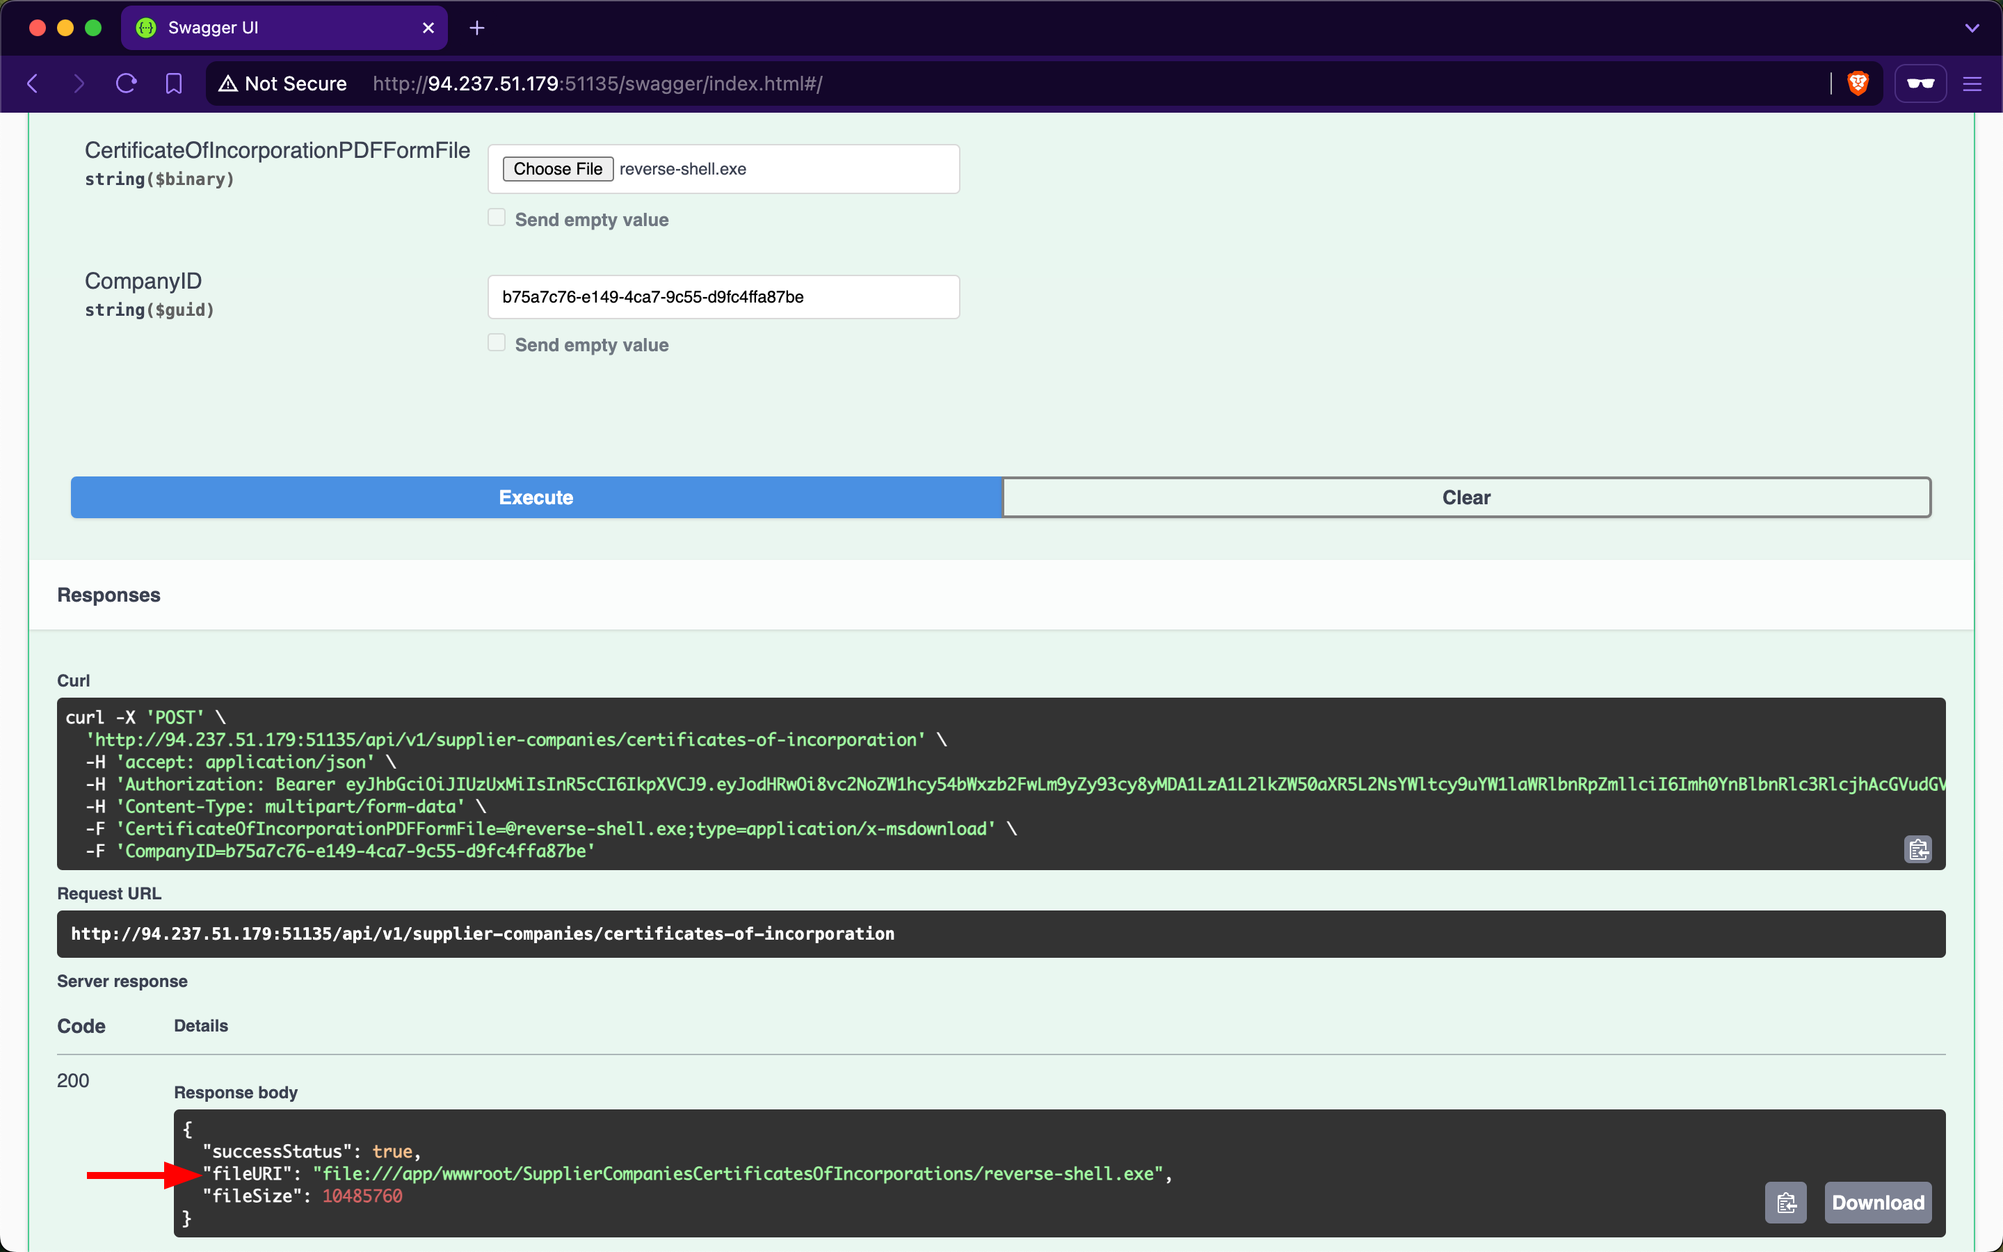Click the Not Secure warning icon
The height and width of the screenshot is (1252, 2003).
pyautogui.click(x=227, y=83)
